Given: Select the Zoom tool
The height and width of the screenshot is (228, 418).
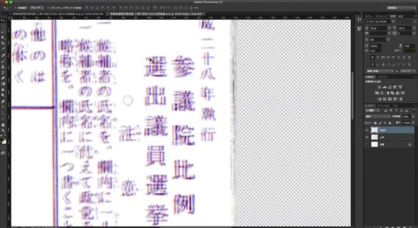Looking at the screenshot, I should 3,130.
